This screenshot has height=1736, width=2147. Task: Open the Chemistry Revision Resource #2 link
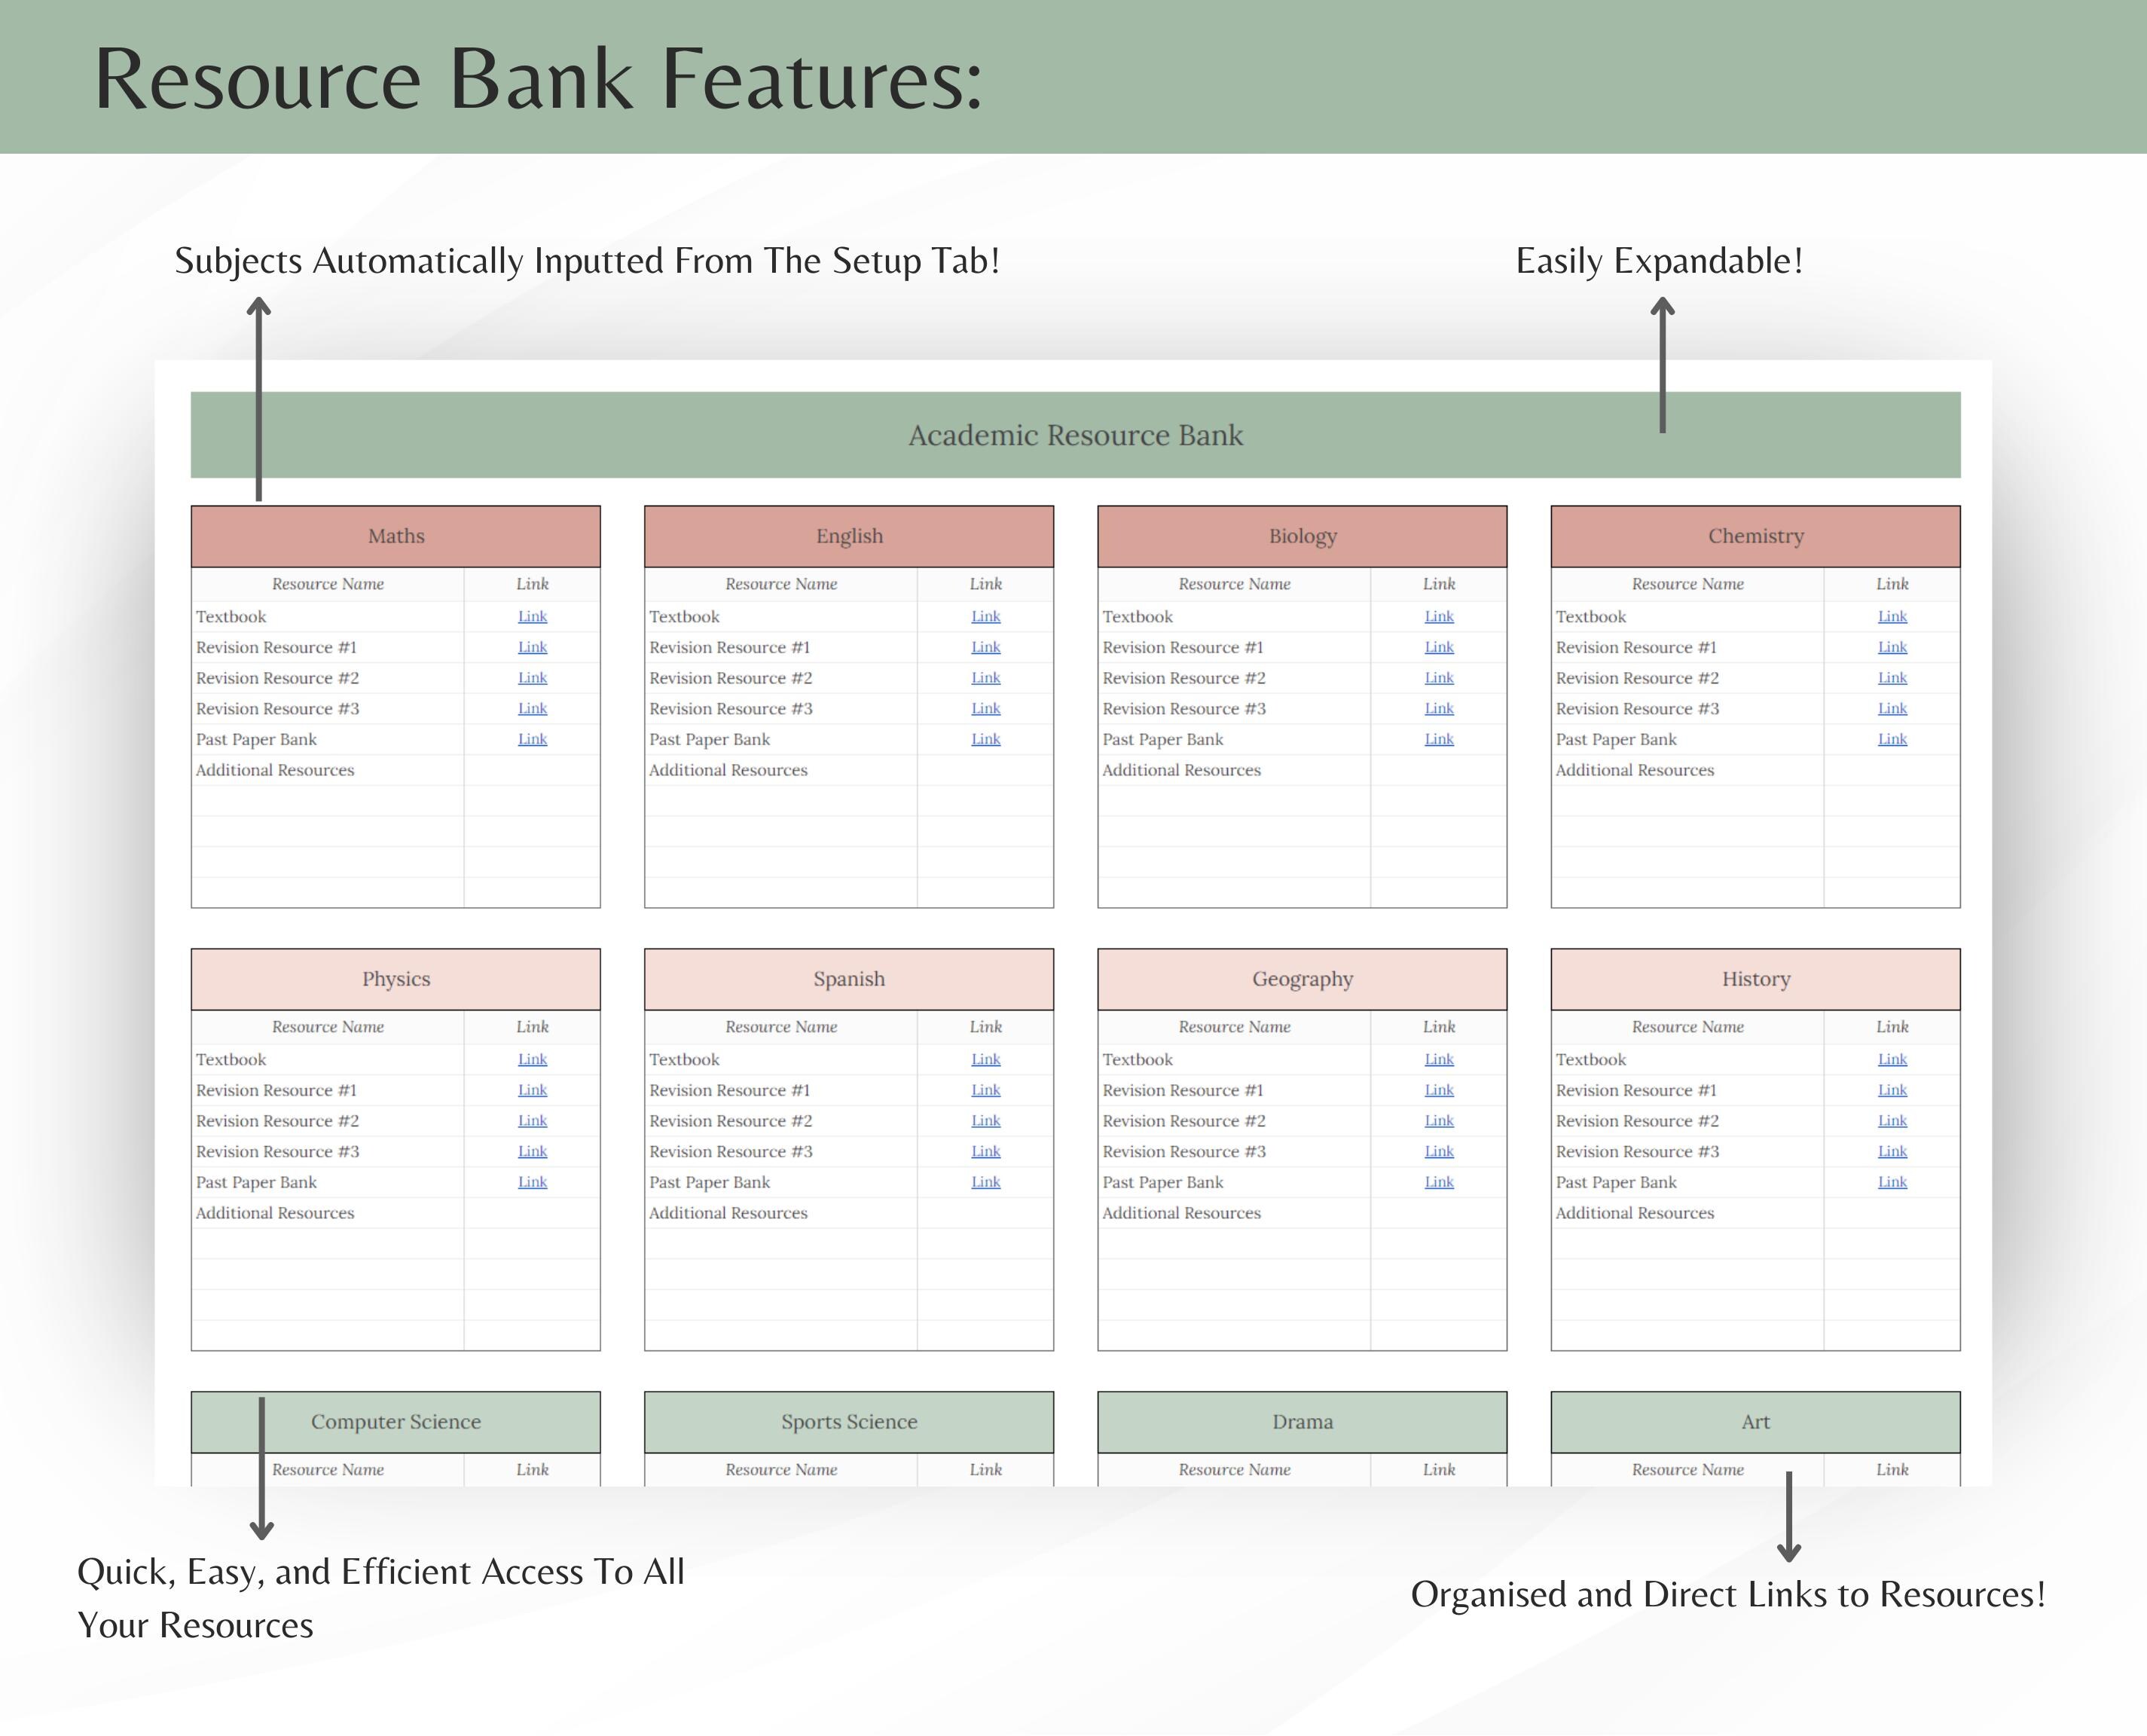(x=1892, y=677)
